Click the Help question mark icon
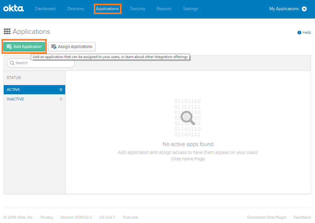315x223 pixels. [299, 33]
